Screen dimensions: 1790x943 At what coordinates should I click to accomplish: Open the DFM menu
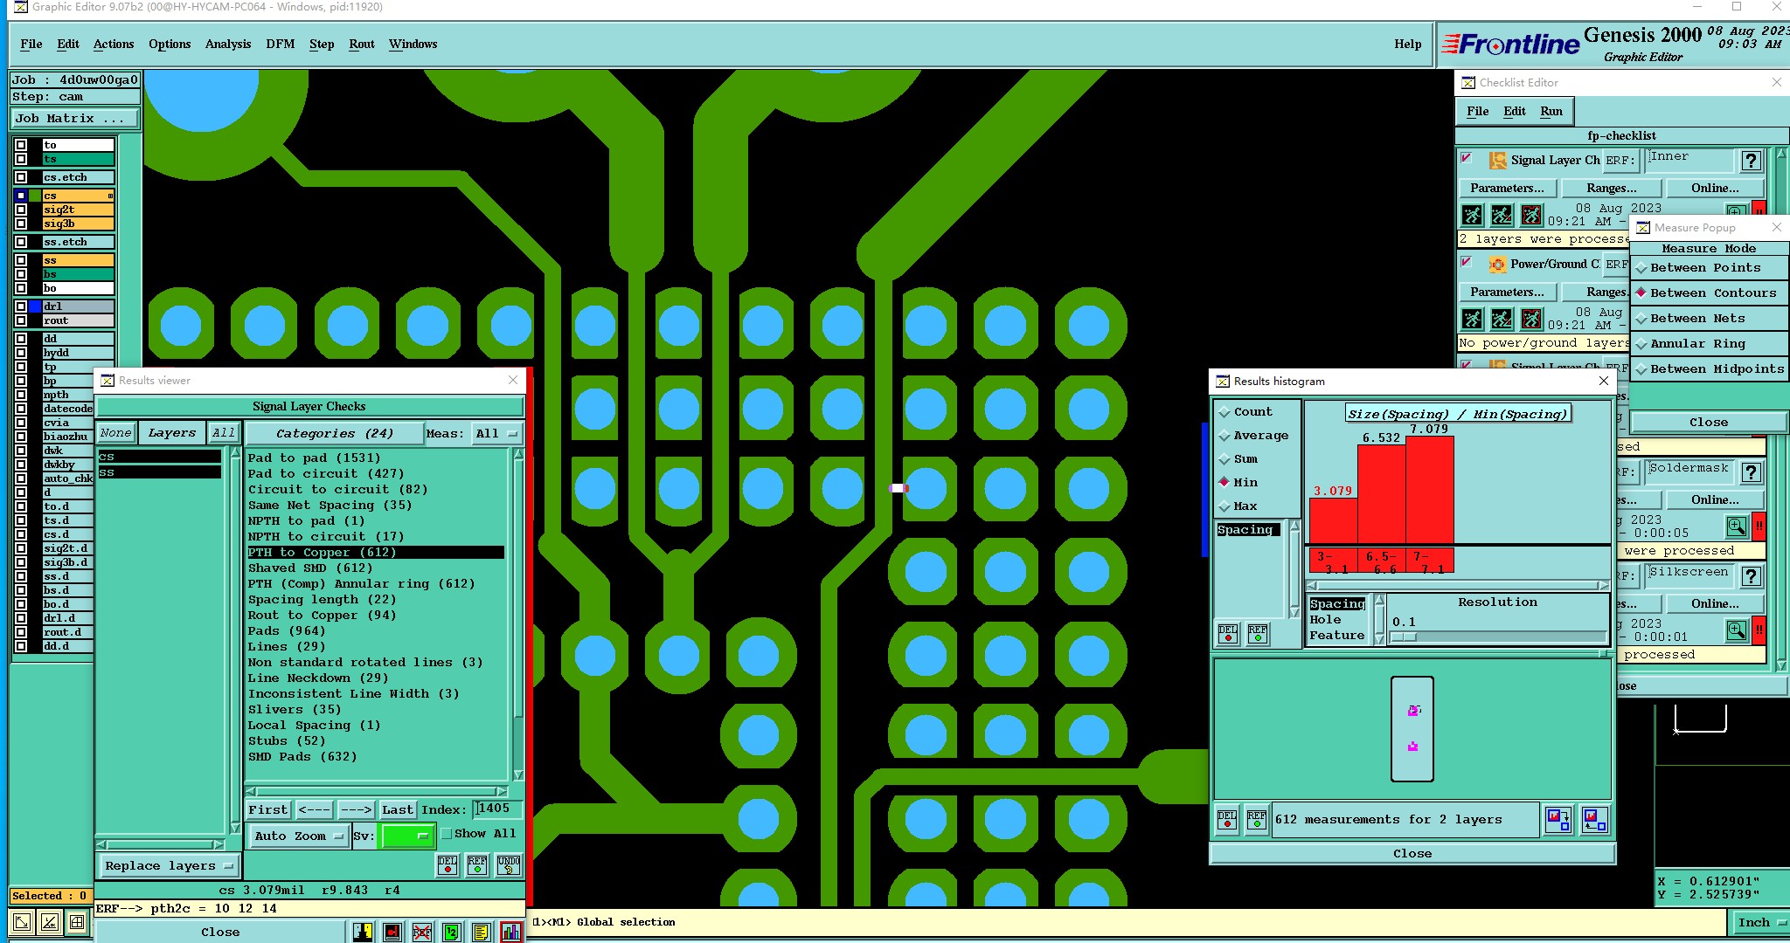click(x=281, y=45)
